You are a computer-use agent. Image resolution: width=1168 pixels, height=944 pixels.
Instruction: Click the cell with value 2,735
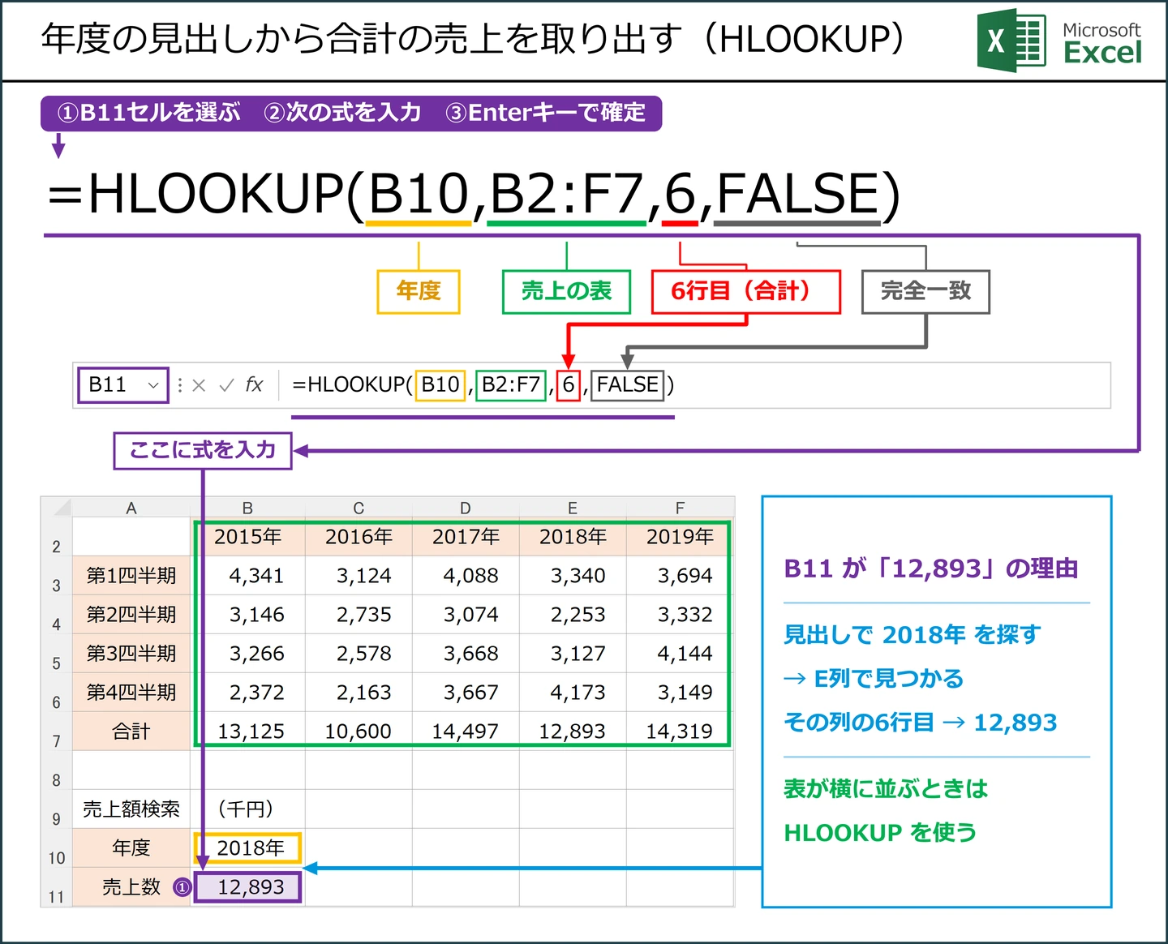point(359,615)
